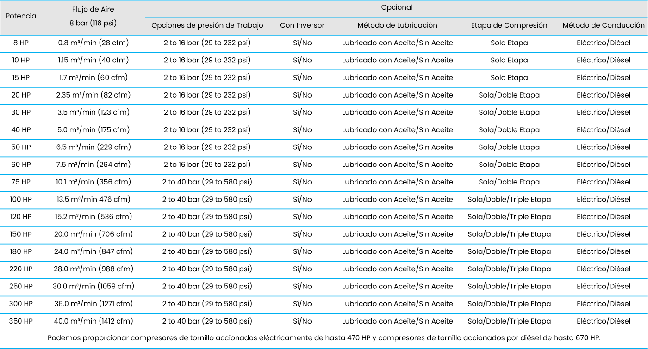
Task: Click 'Sí/No' in the 10 HP row
Action: pyautogui.click(x=302, y=60)
